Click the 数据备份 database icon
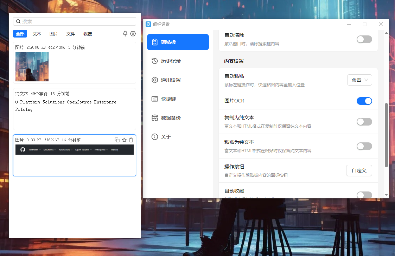The width and height of the screenshot is (395, 256). coord(155,118)
